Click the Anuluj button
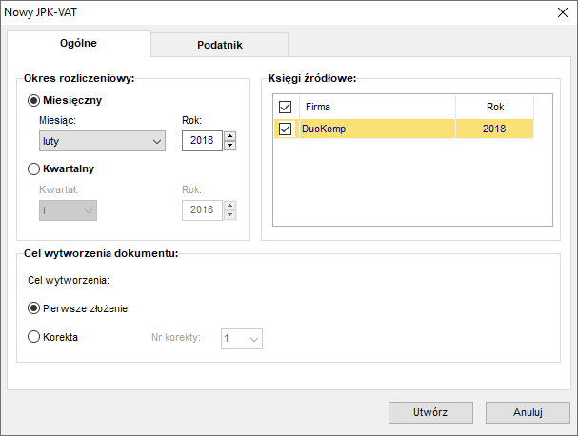 528,412
